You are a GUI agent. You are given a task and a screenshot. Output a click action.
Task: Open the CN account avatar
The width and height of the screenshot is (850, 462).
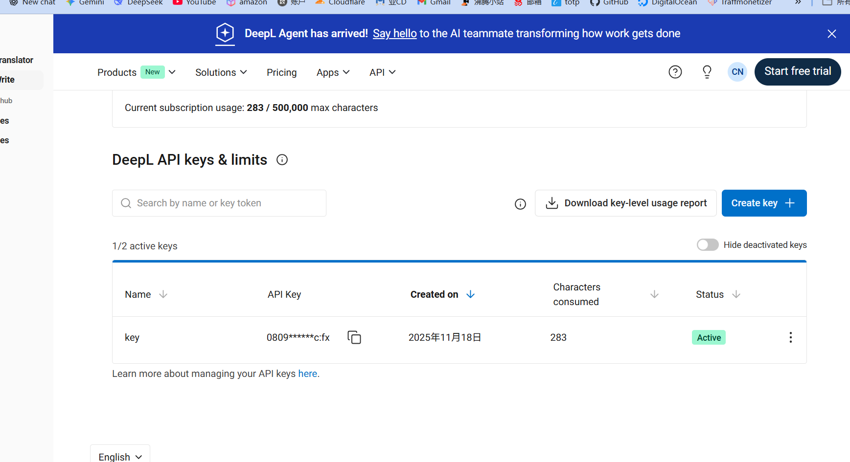(737, 72)
